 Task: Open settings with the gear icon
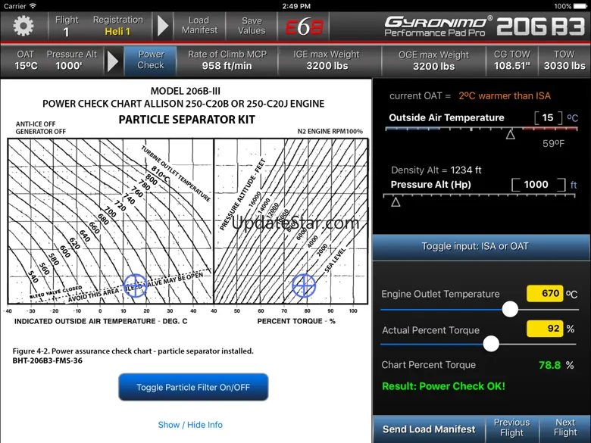coord(23,26)
